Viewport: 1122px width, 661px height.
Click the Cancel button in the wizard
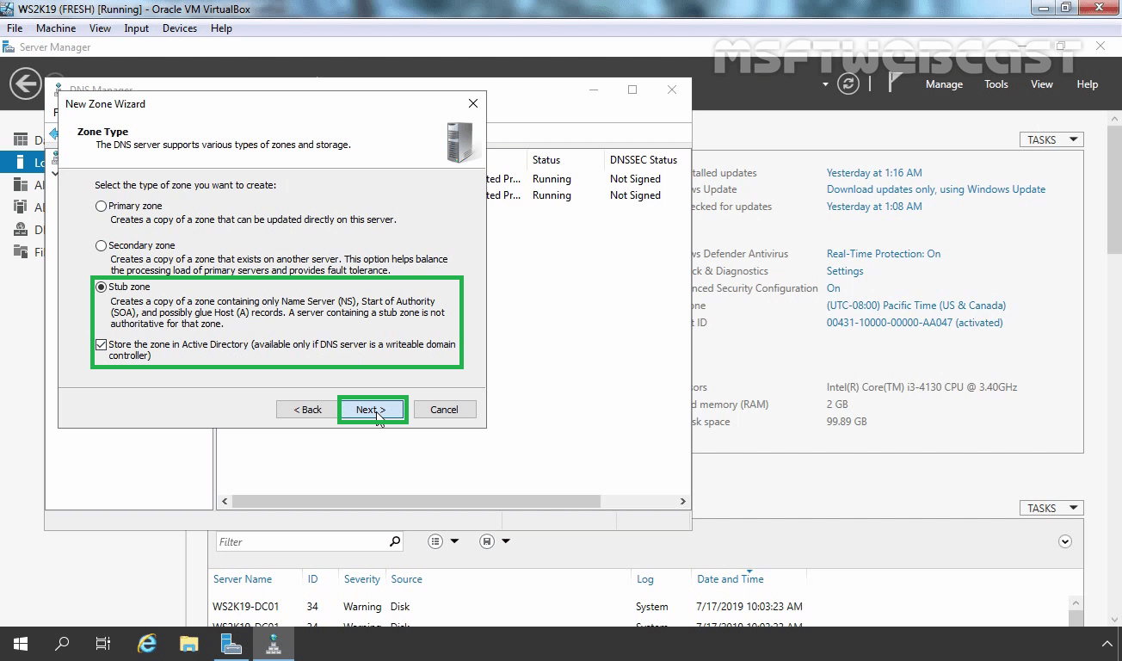(x=444, y=410)
